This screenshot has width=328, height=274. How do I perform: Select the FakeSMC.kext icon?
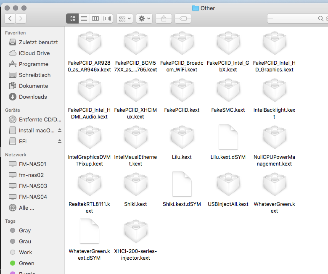(x=228, y=90)
